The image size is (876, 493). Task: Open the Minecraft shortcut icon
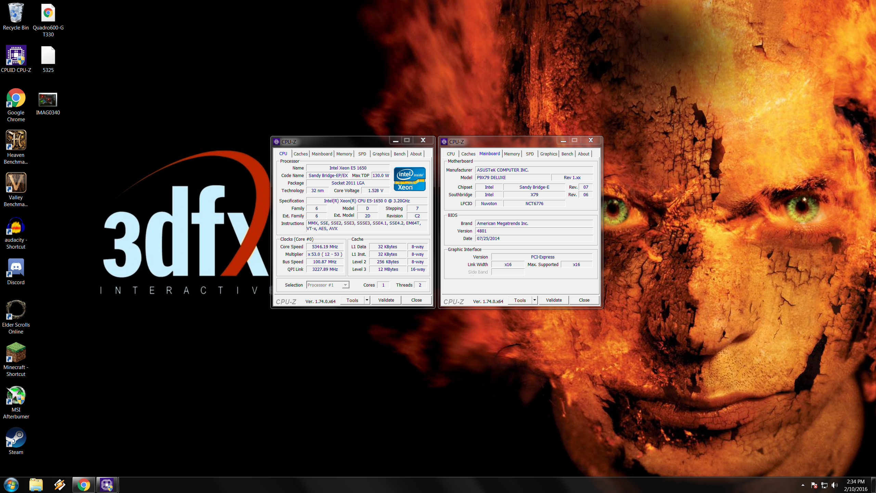(x=16, y=359)
